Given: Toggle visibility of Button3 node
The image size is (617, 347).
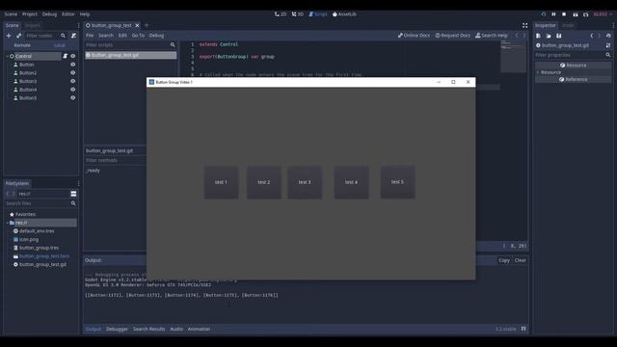Looking at the screenshot, I should pos(73,81).
